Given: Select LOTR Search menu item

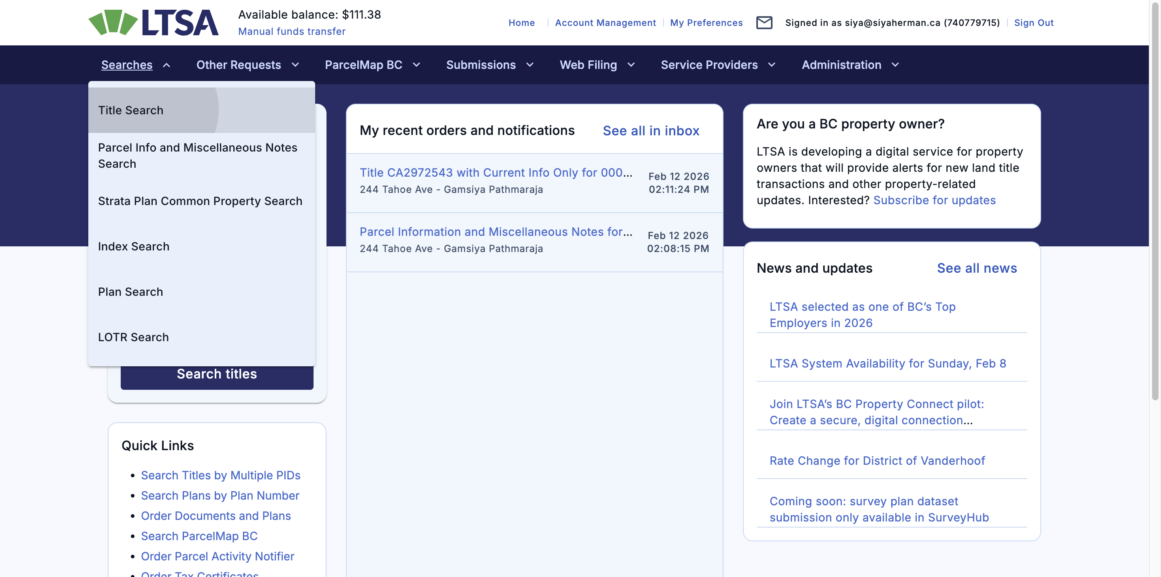Looking at the screenshot, I should 133,337.
